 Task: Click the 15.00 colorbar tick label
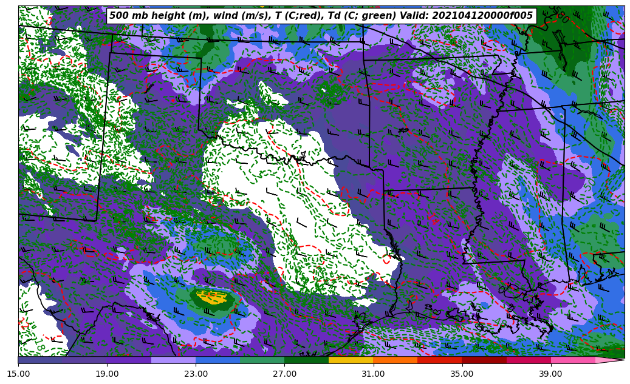(x=18, y=374)
